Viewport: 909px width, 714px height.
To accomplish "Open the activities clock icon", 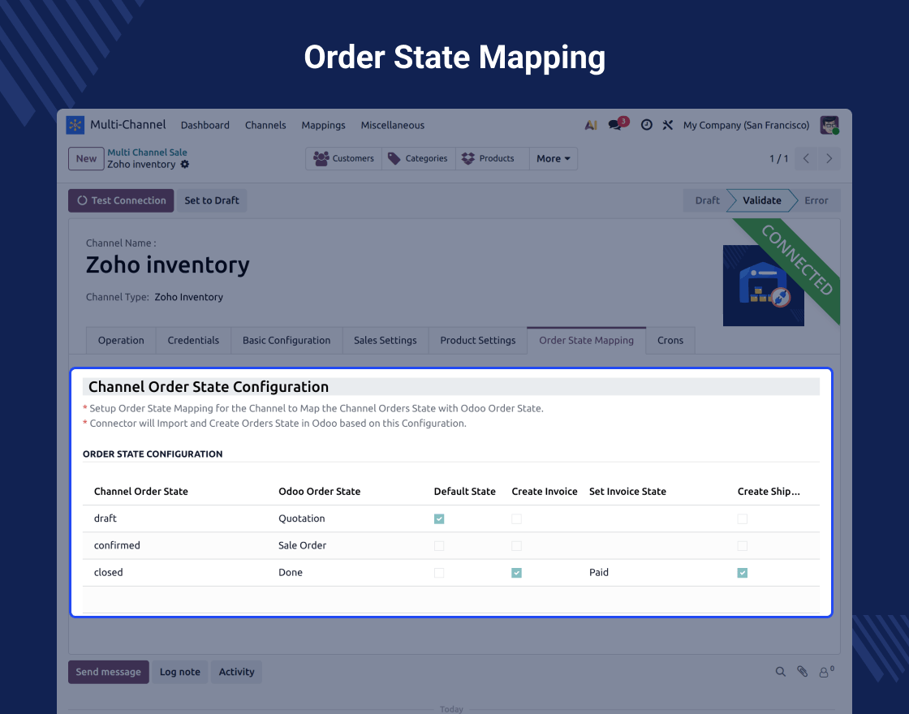I will tap(646, 125).
